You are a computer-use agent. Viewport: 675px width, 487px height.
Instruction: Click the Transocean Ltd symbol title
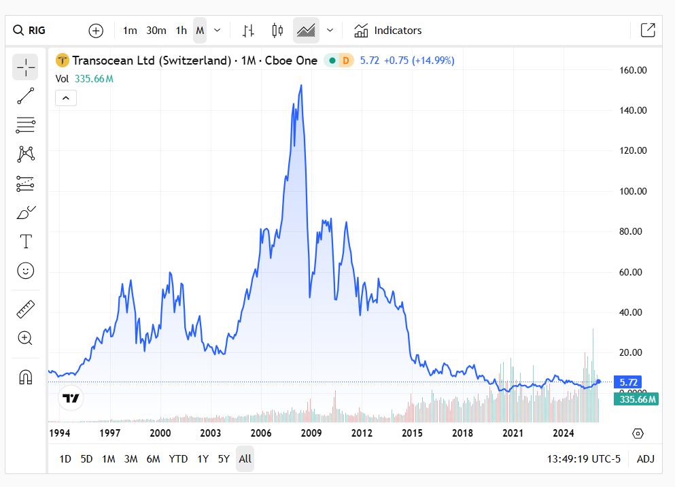[194, 61]
